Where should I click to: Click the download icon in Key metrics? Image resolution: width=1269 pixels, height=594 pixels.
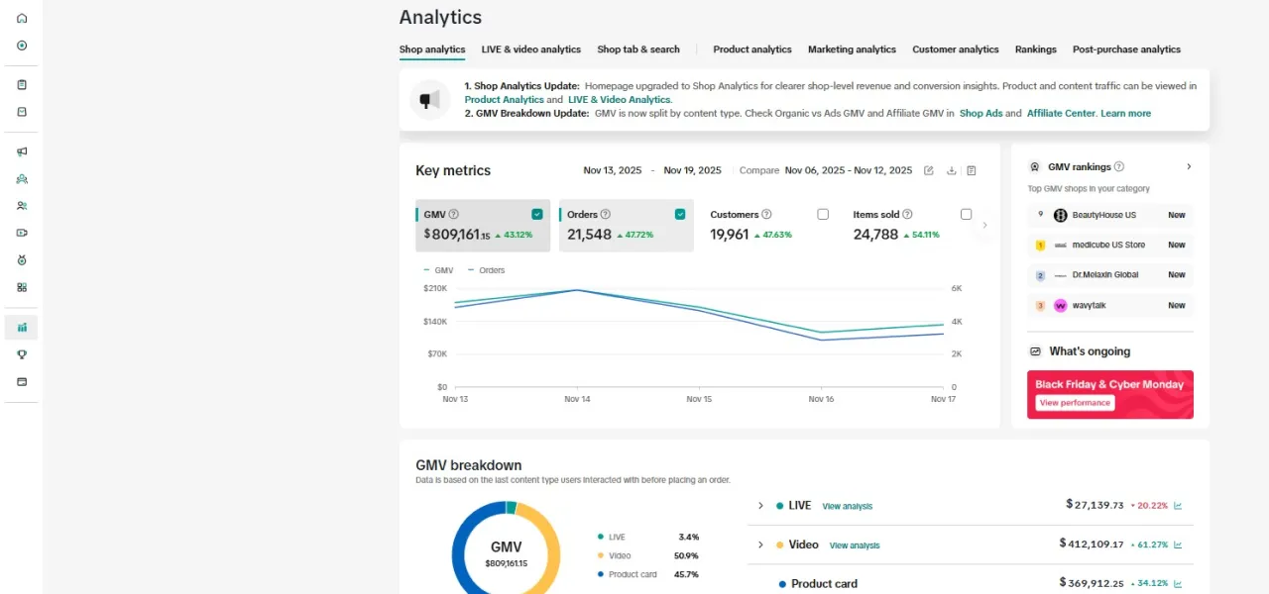click(x=951, y=170)
